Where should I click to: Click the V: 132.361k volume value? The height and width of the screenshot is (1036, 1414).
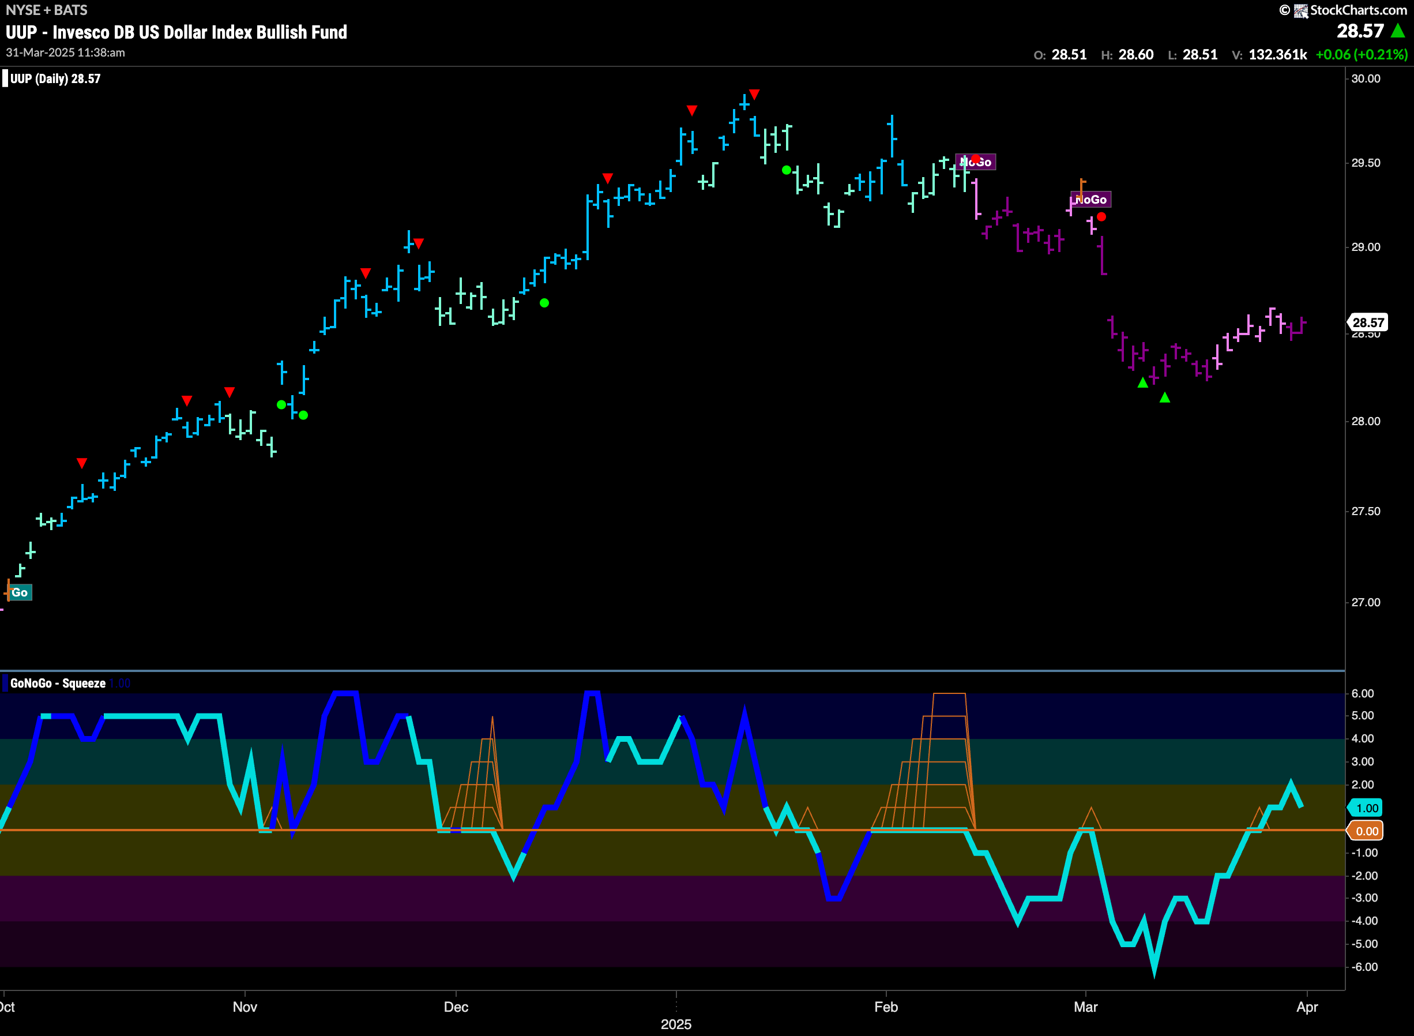coord(1269,55)
